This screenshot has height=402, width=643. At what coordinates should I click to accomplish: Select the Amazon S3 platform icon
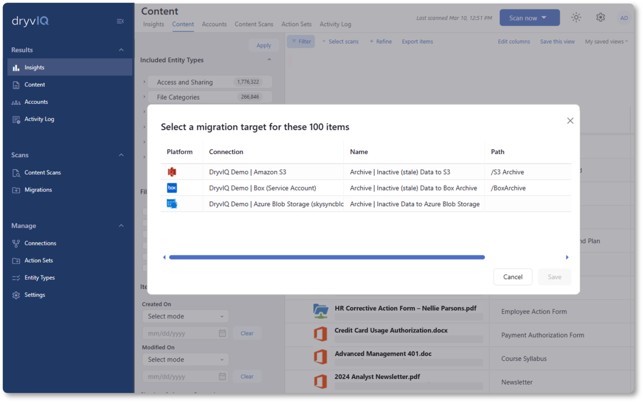pyautogui.click(x=172, y=172)
